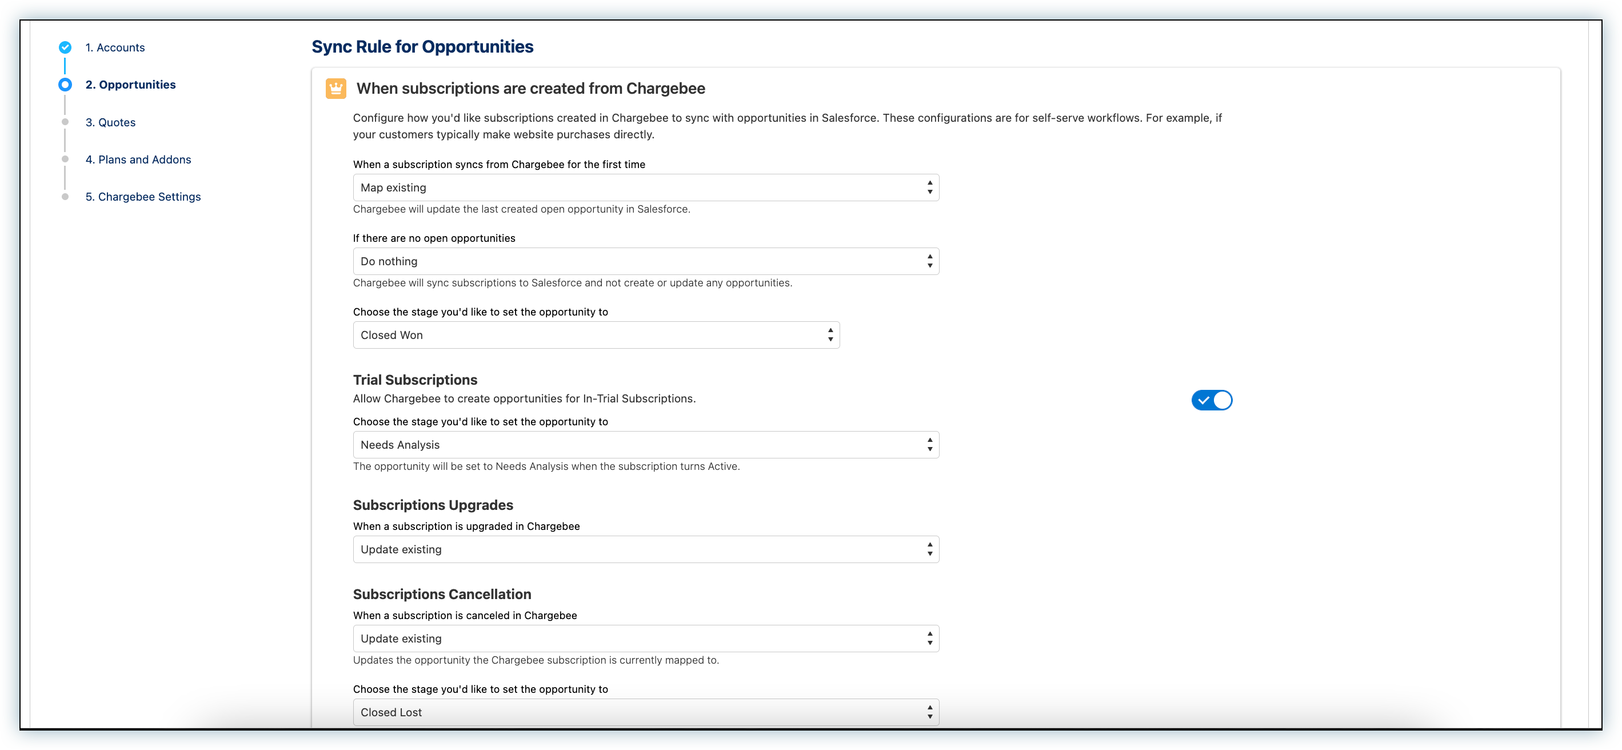
Task: Click the Plans and Addons step dot
Action: [x=65, y=159]
